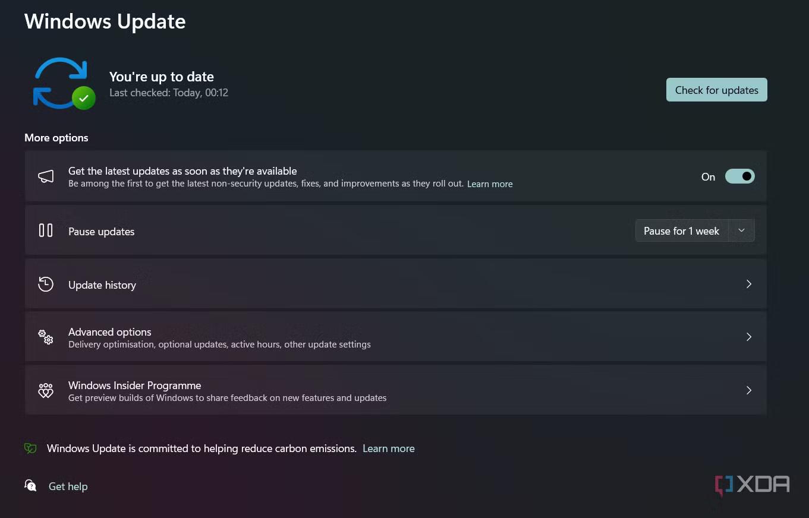This screenshot has width=809, height=518.
Task: Select the Pause for 1 week label
Action: 681,230
